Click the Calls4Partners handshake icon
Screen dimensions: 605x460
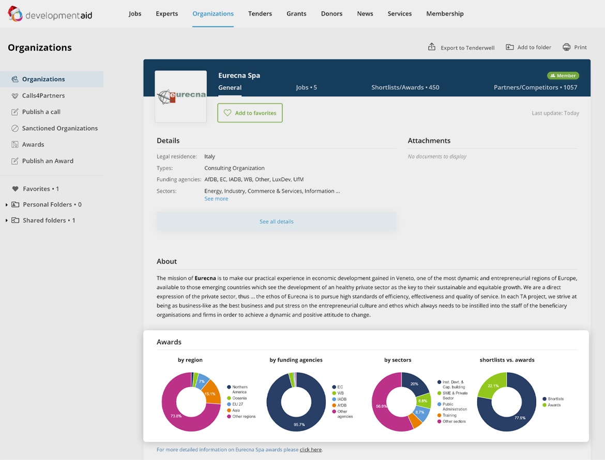15,96
